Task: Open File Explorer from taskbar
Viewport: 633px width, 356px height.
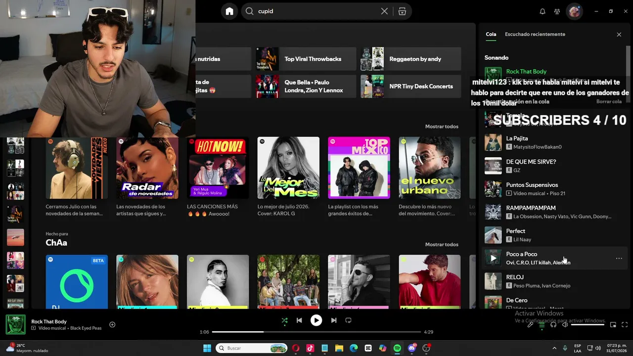Action: tap(339, 348)
